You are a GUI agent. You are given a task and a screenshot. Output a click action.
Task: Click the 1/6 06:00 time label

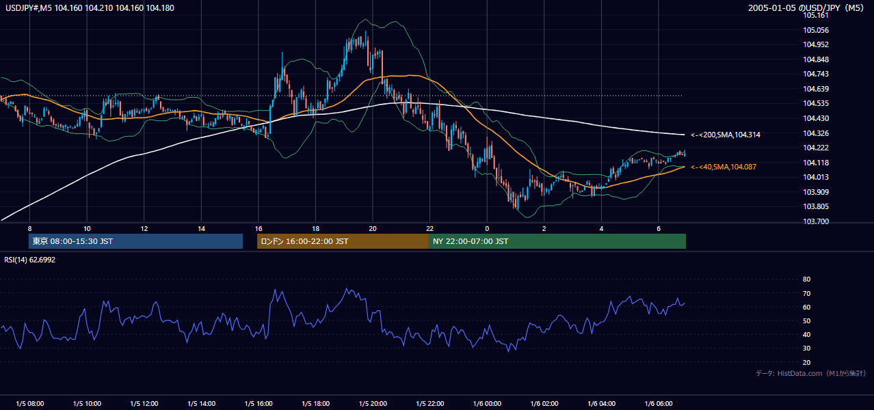tap(659, 404)
